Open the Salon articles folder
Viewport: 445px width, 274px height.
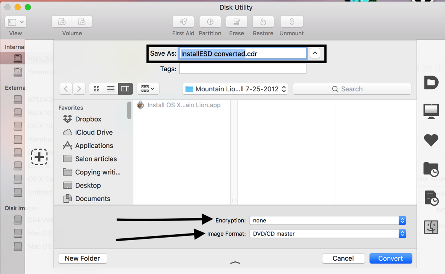click(90, 159)
